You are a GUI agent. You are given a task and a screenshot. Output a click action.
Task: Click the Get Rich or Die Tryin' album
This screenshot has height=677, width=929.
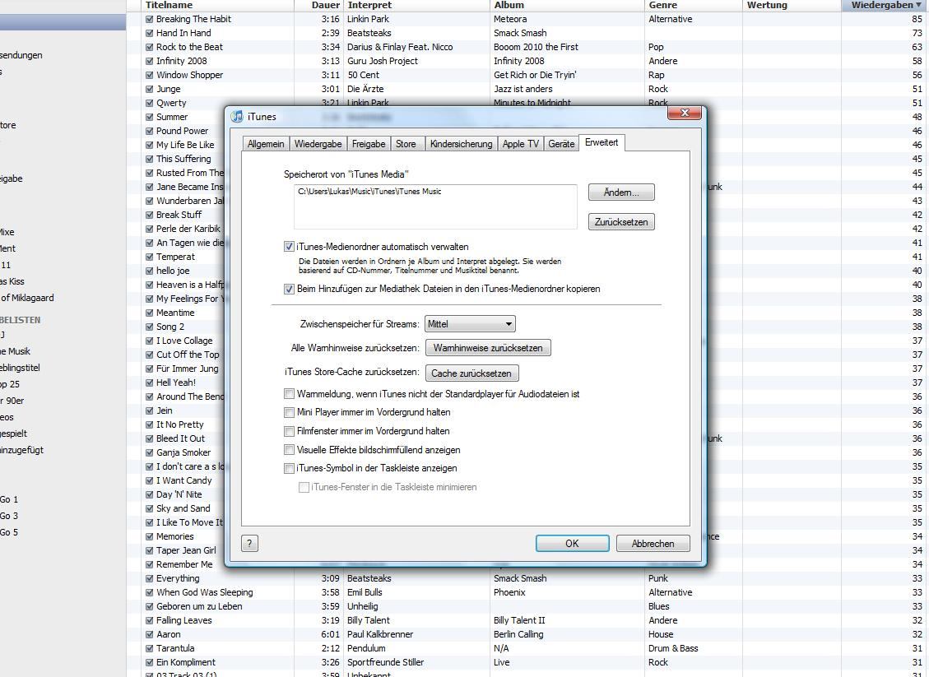point(535,75)
